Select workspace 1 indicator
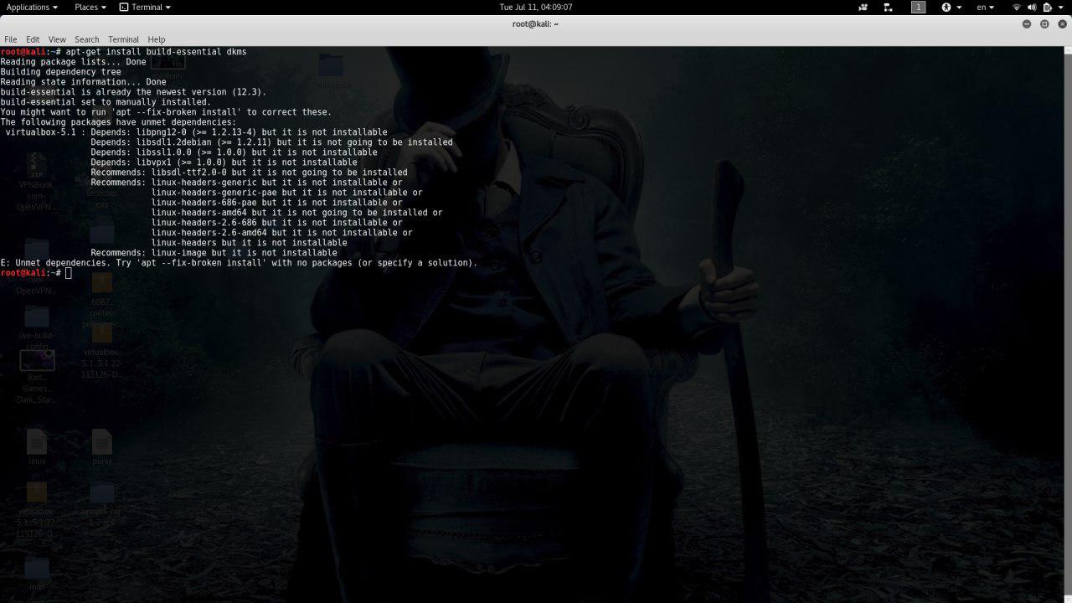 (x=918, y=8)
